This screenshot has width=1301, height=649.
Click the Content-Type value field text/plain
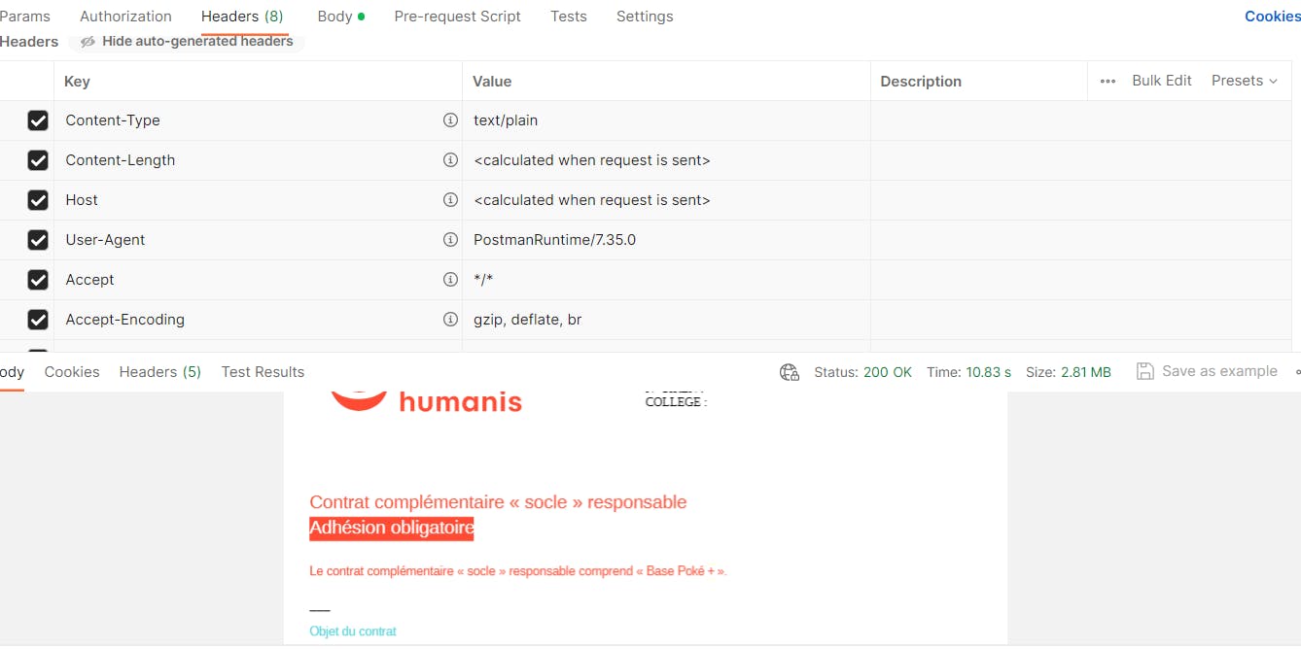pyautogui.click(x=506, y=120)
